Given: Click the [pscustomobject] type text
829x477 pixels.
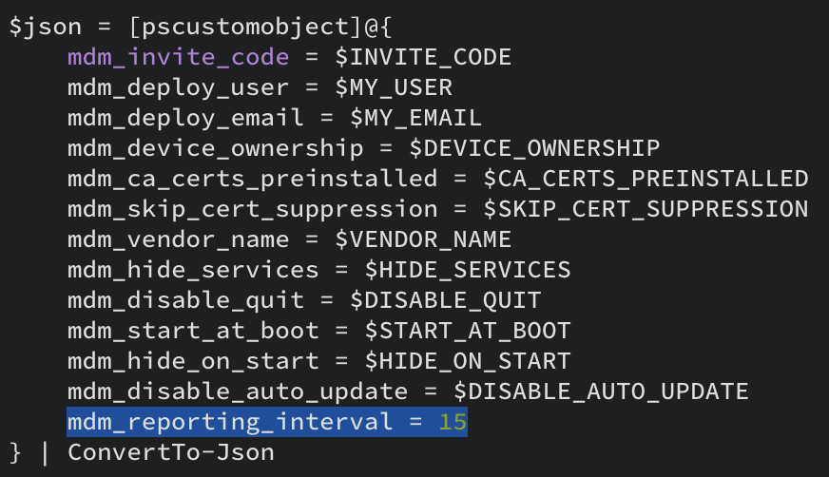Looking at the screenshot, I should pos(245,27).
